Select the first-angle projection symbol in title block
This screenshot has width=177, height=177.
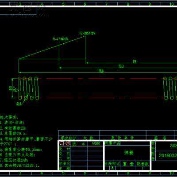coord(65,143)
